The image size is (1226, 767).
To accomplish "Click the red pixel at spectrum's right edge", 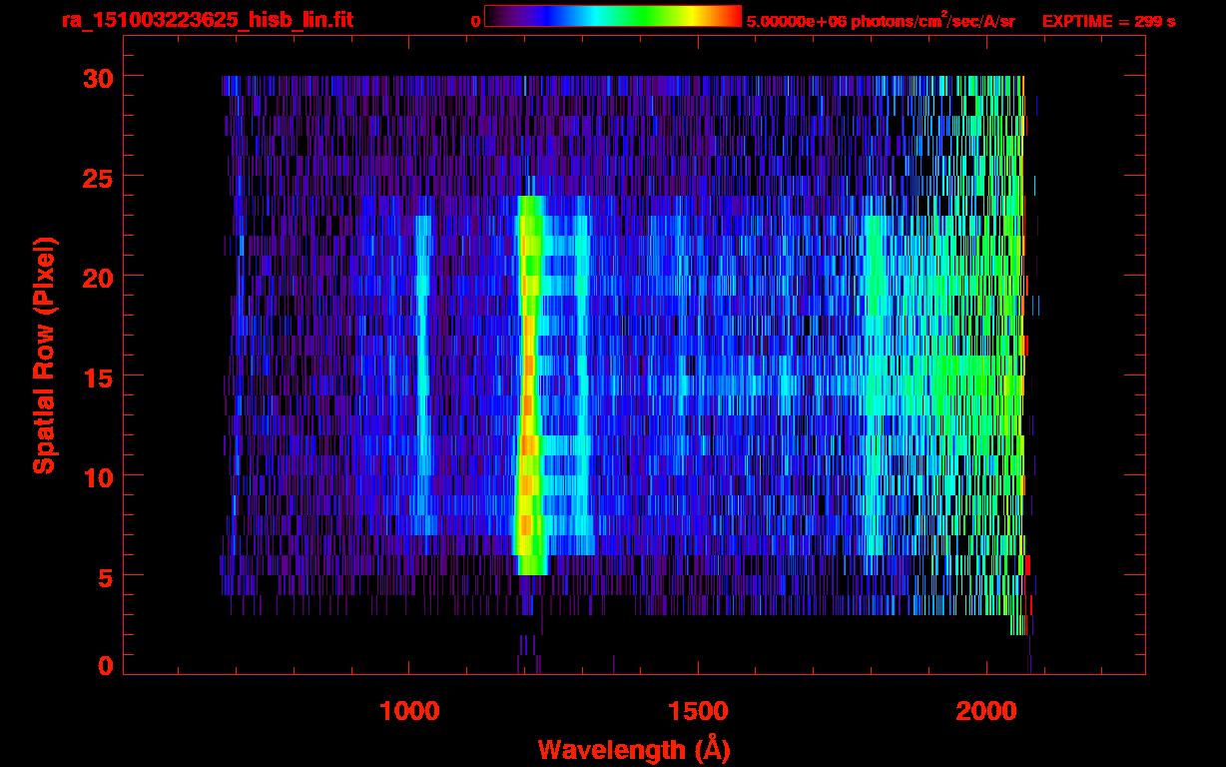I will point(1026,564).
